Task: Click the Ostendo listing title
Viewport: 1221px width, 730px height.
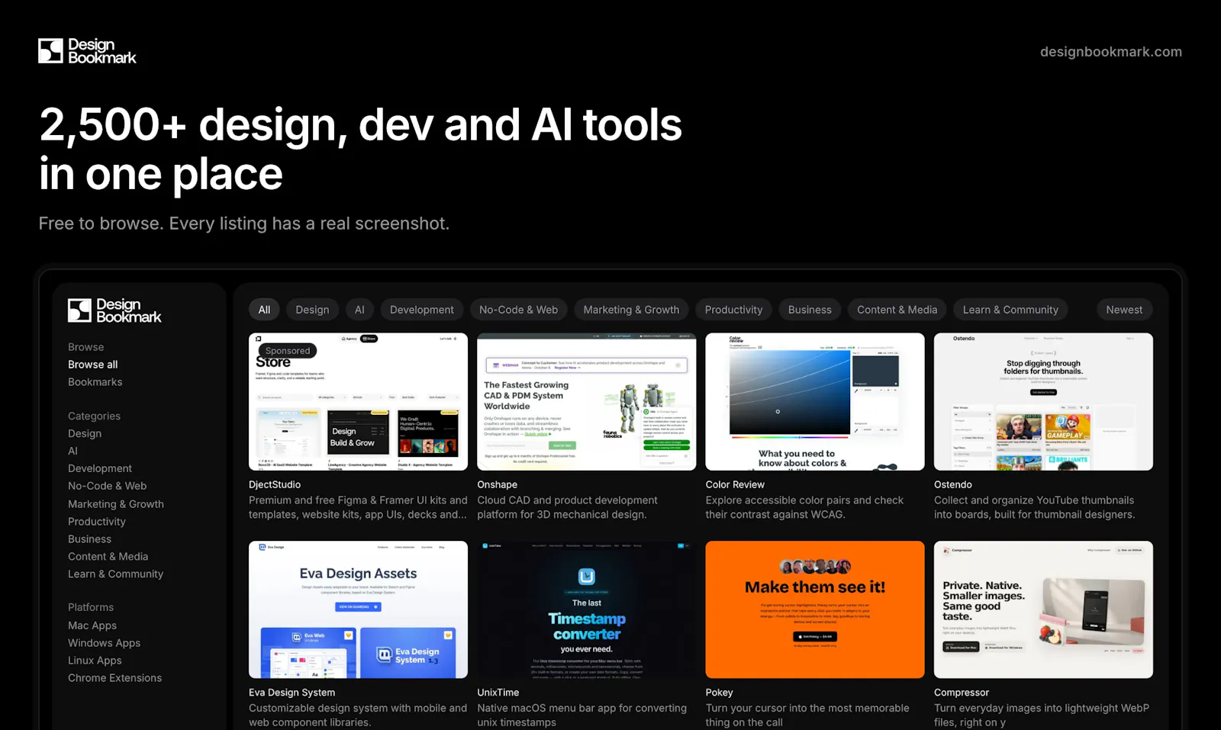Action: (x=952, y=484)
